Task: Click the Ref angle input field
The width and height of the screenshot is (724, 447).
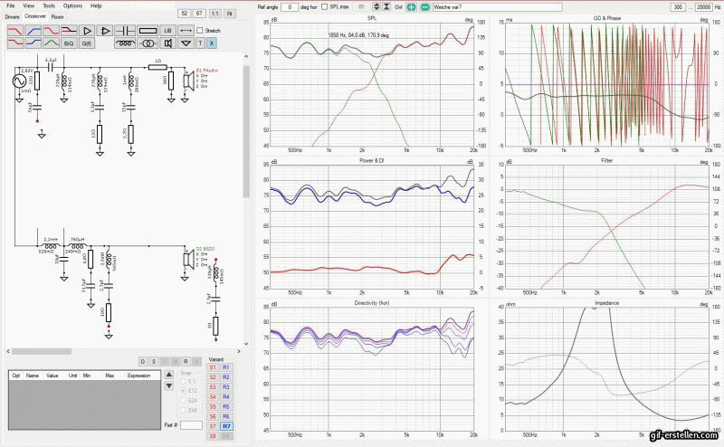Action: coord(290,6)
